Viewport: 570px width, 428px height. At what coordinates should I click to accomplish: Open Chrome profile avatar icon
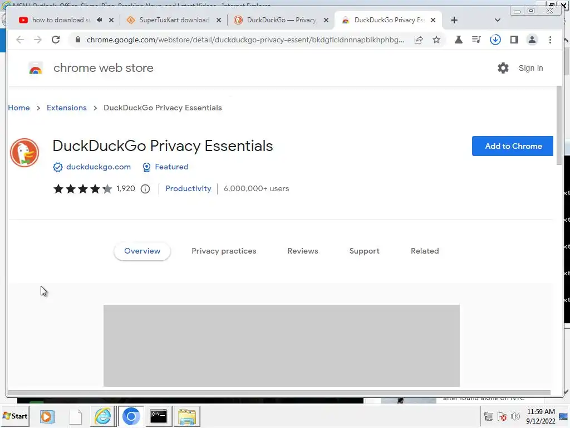point(532,40)
